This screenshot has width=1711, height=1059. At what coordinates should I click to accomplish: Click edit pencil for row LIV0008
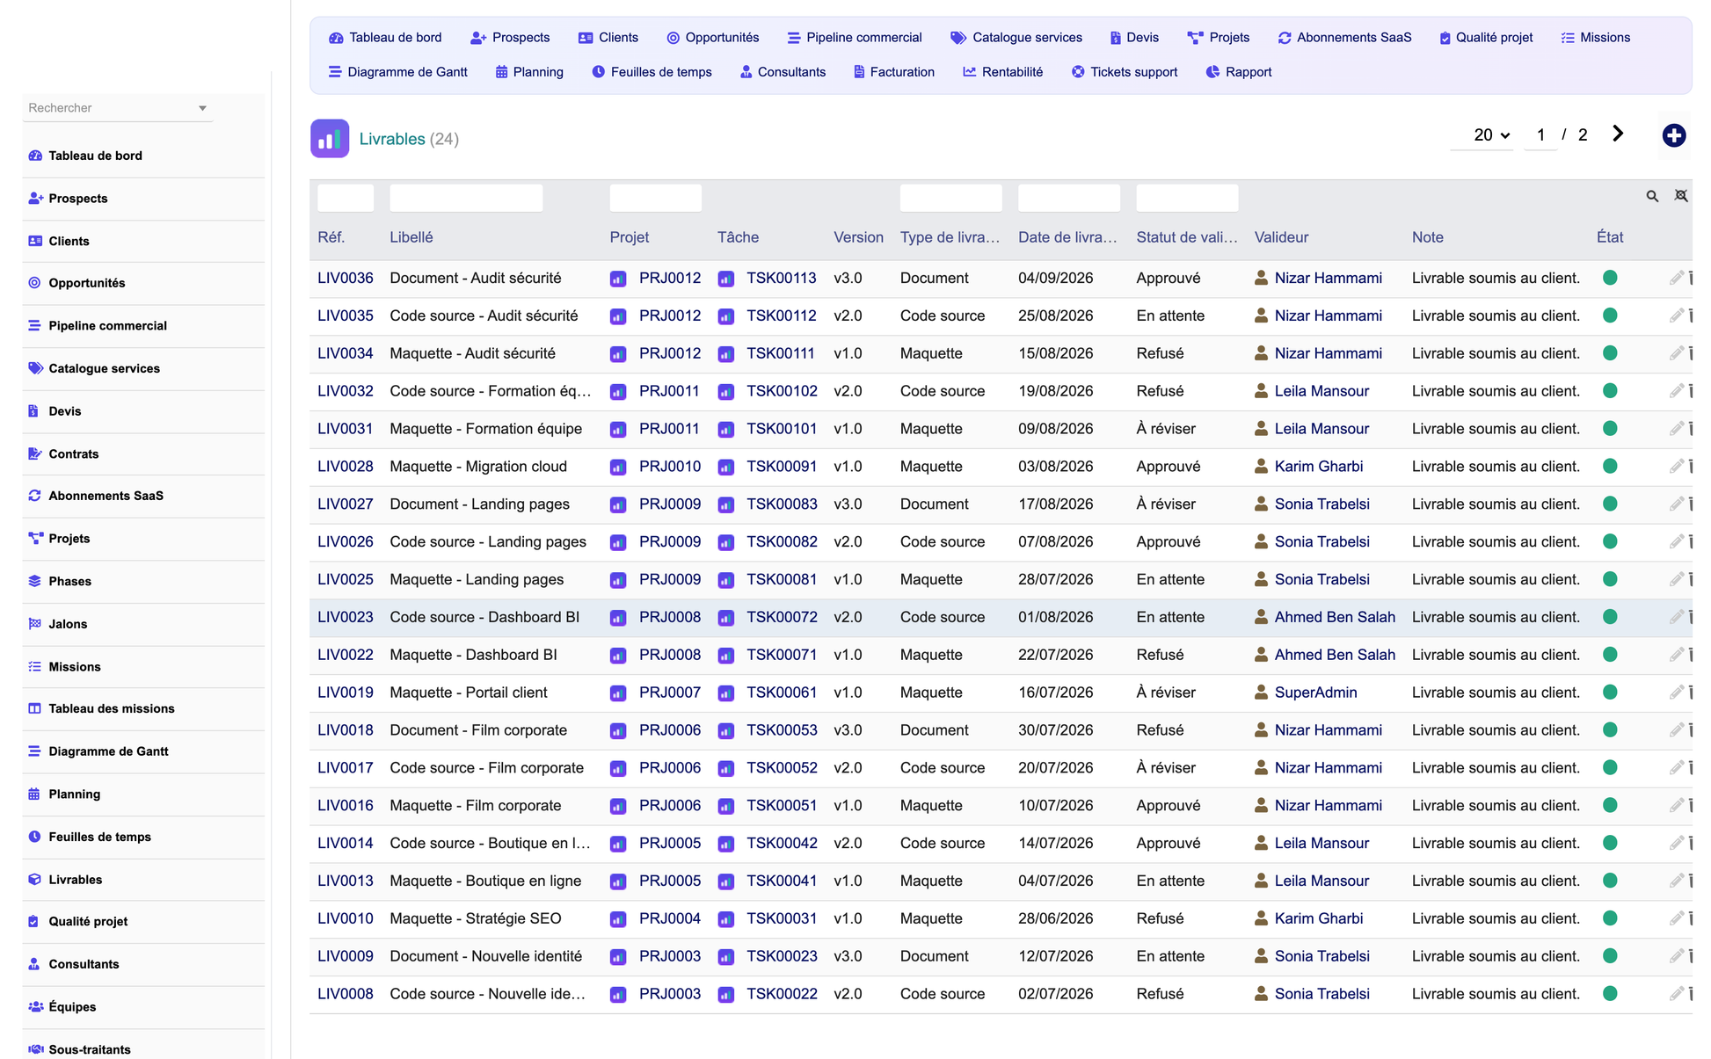[x=1676, y=994]
